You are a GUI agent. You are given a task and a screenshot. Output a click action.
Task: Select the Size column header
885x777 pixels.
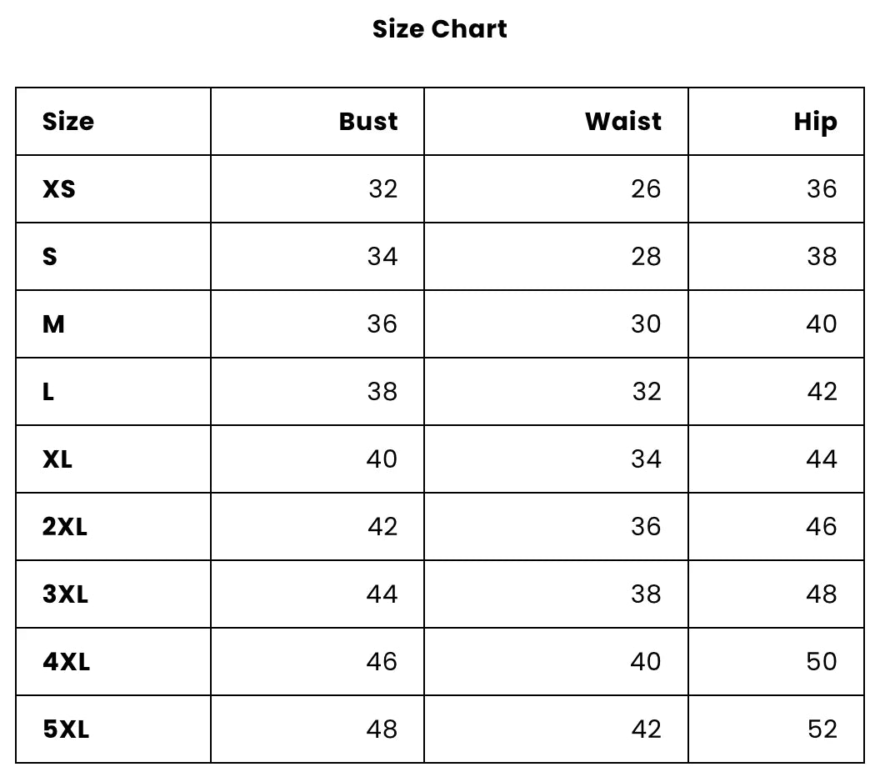(68, 122)
